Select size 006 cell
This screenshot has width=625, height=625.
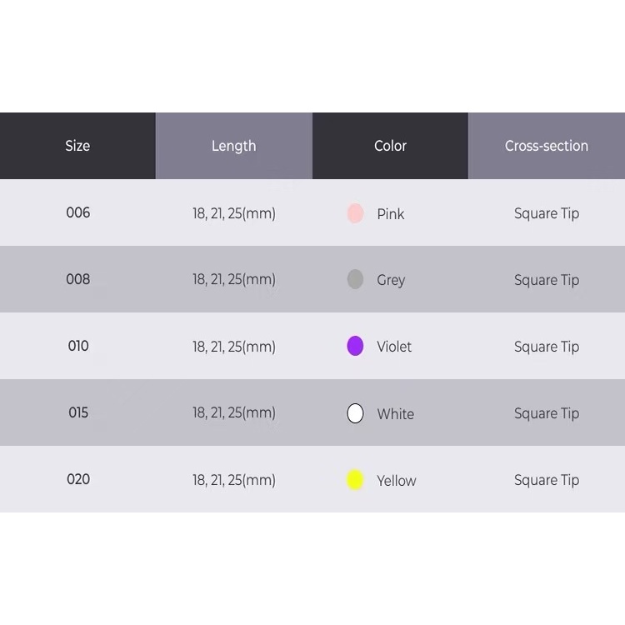(77, 212)
